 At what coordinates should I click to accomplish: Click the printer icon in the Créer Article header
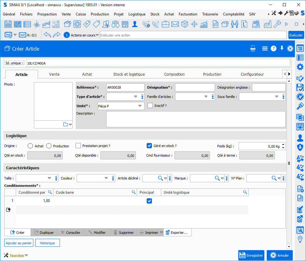pos(253,48)
